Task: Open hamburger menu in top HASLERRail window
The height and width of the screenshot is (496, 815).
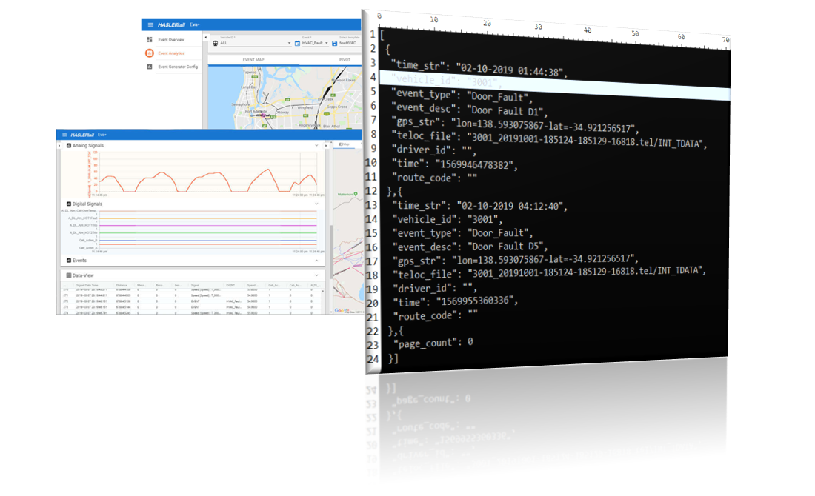Action: pos(151,24)
